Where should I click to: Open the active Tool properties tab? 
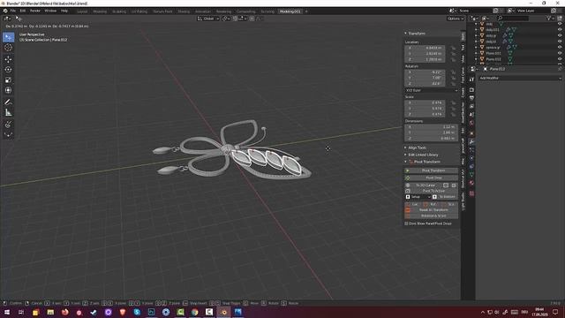471,79
